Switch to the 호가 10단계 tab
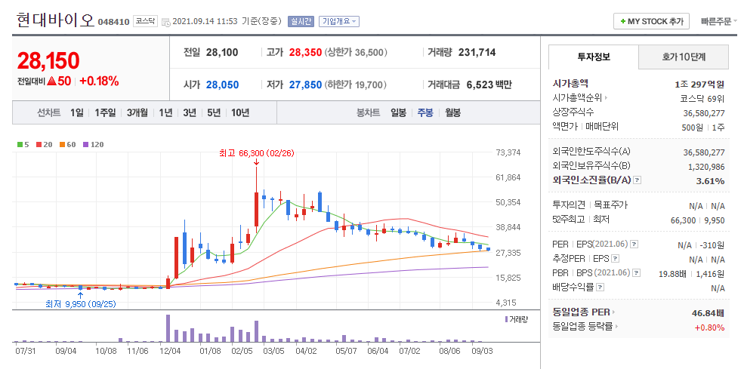 pyautogui.click(x=684, y=57)
